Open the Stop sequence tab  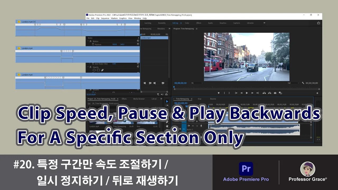(199, 99)
